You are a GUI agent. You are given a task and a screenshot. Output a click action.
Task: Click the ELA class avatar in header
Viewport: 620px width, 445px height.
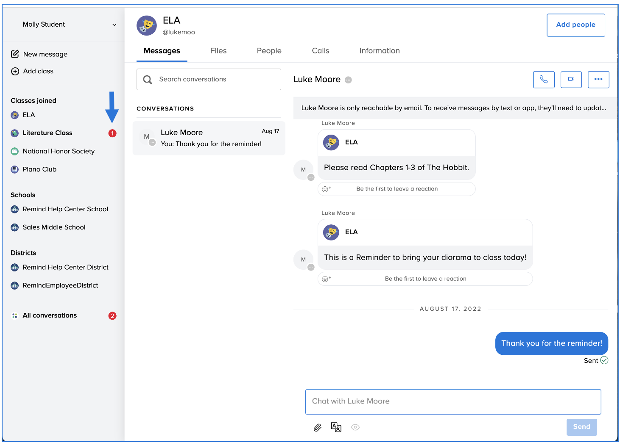click(147, 26)
